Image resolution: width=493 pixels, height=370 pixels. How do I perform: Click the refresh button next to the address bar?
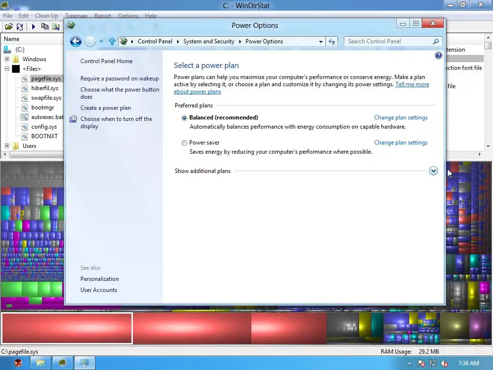tap(332, 41)
